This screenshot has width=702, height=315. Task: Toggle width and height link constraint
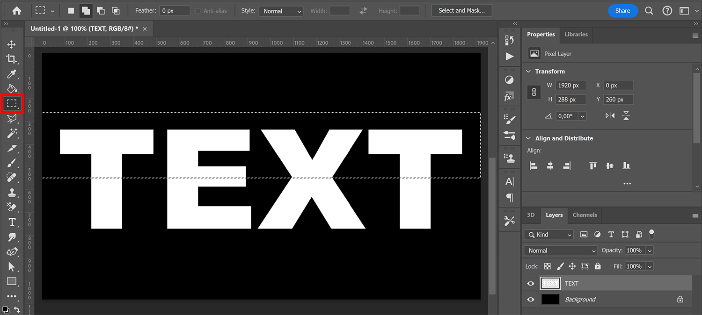tap(534, 93)
